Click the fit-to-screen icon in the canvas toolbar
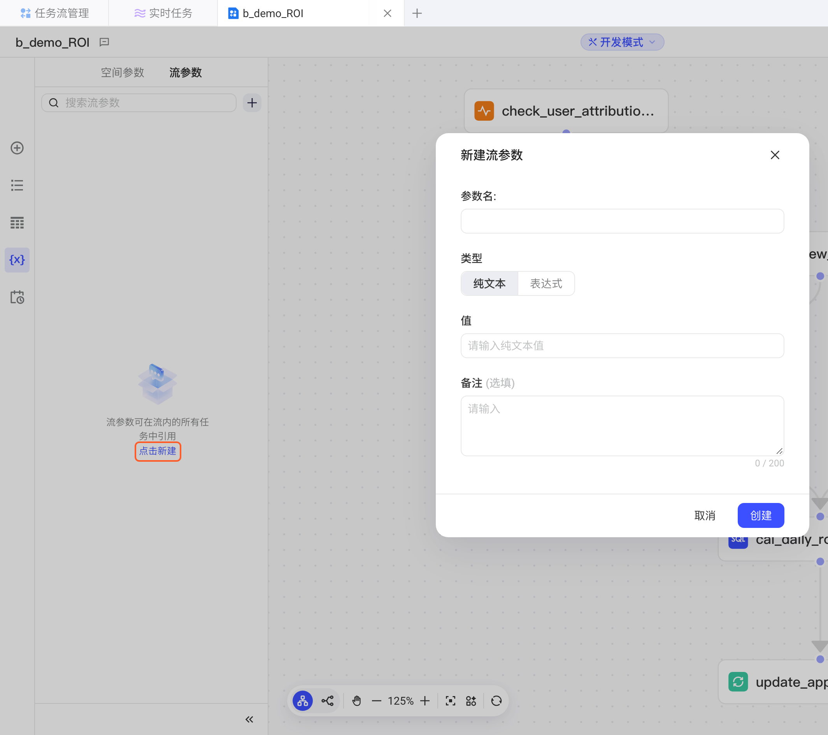 coord(451,700)
